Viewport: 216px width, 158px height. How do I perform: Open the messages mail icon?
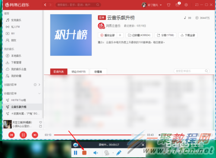(178, 5)
